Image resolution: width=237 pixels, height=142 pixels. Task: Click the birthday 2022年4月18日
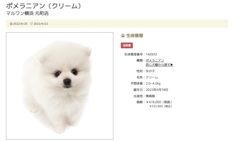[x=157, y=90]
